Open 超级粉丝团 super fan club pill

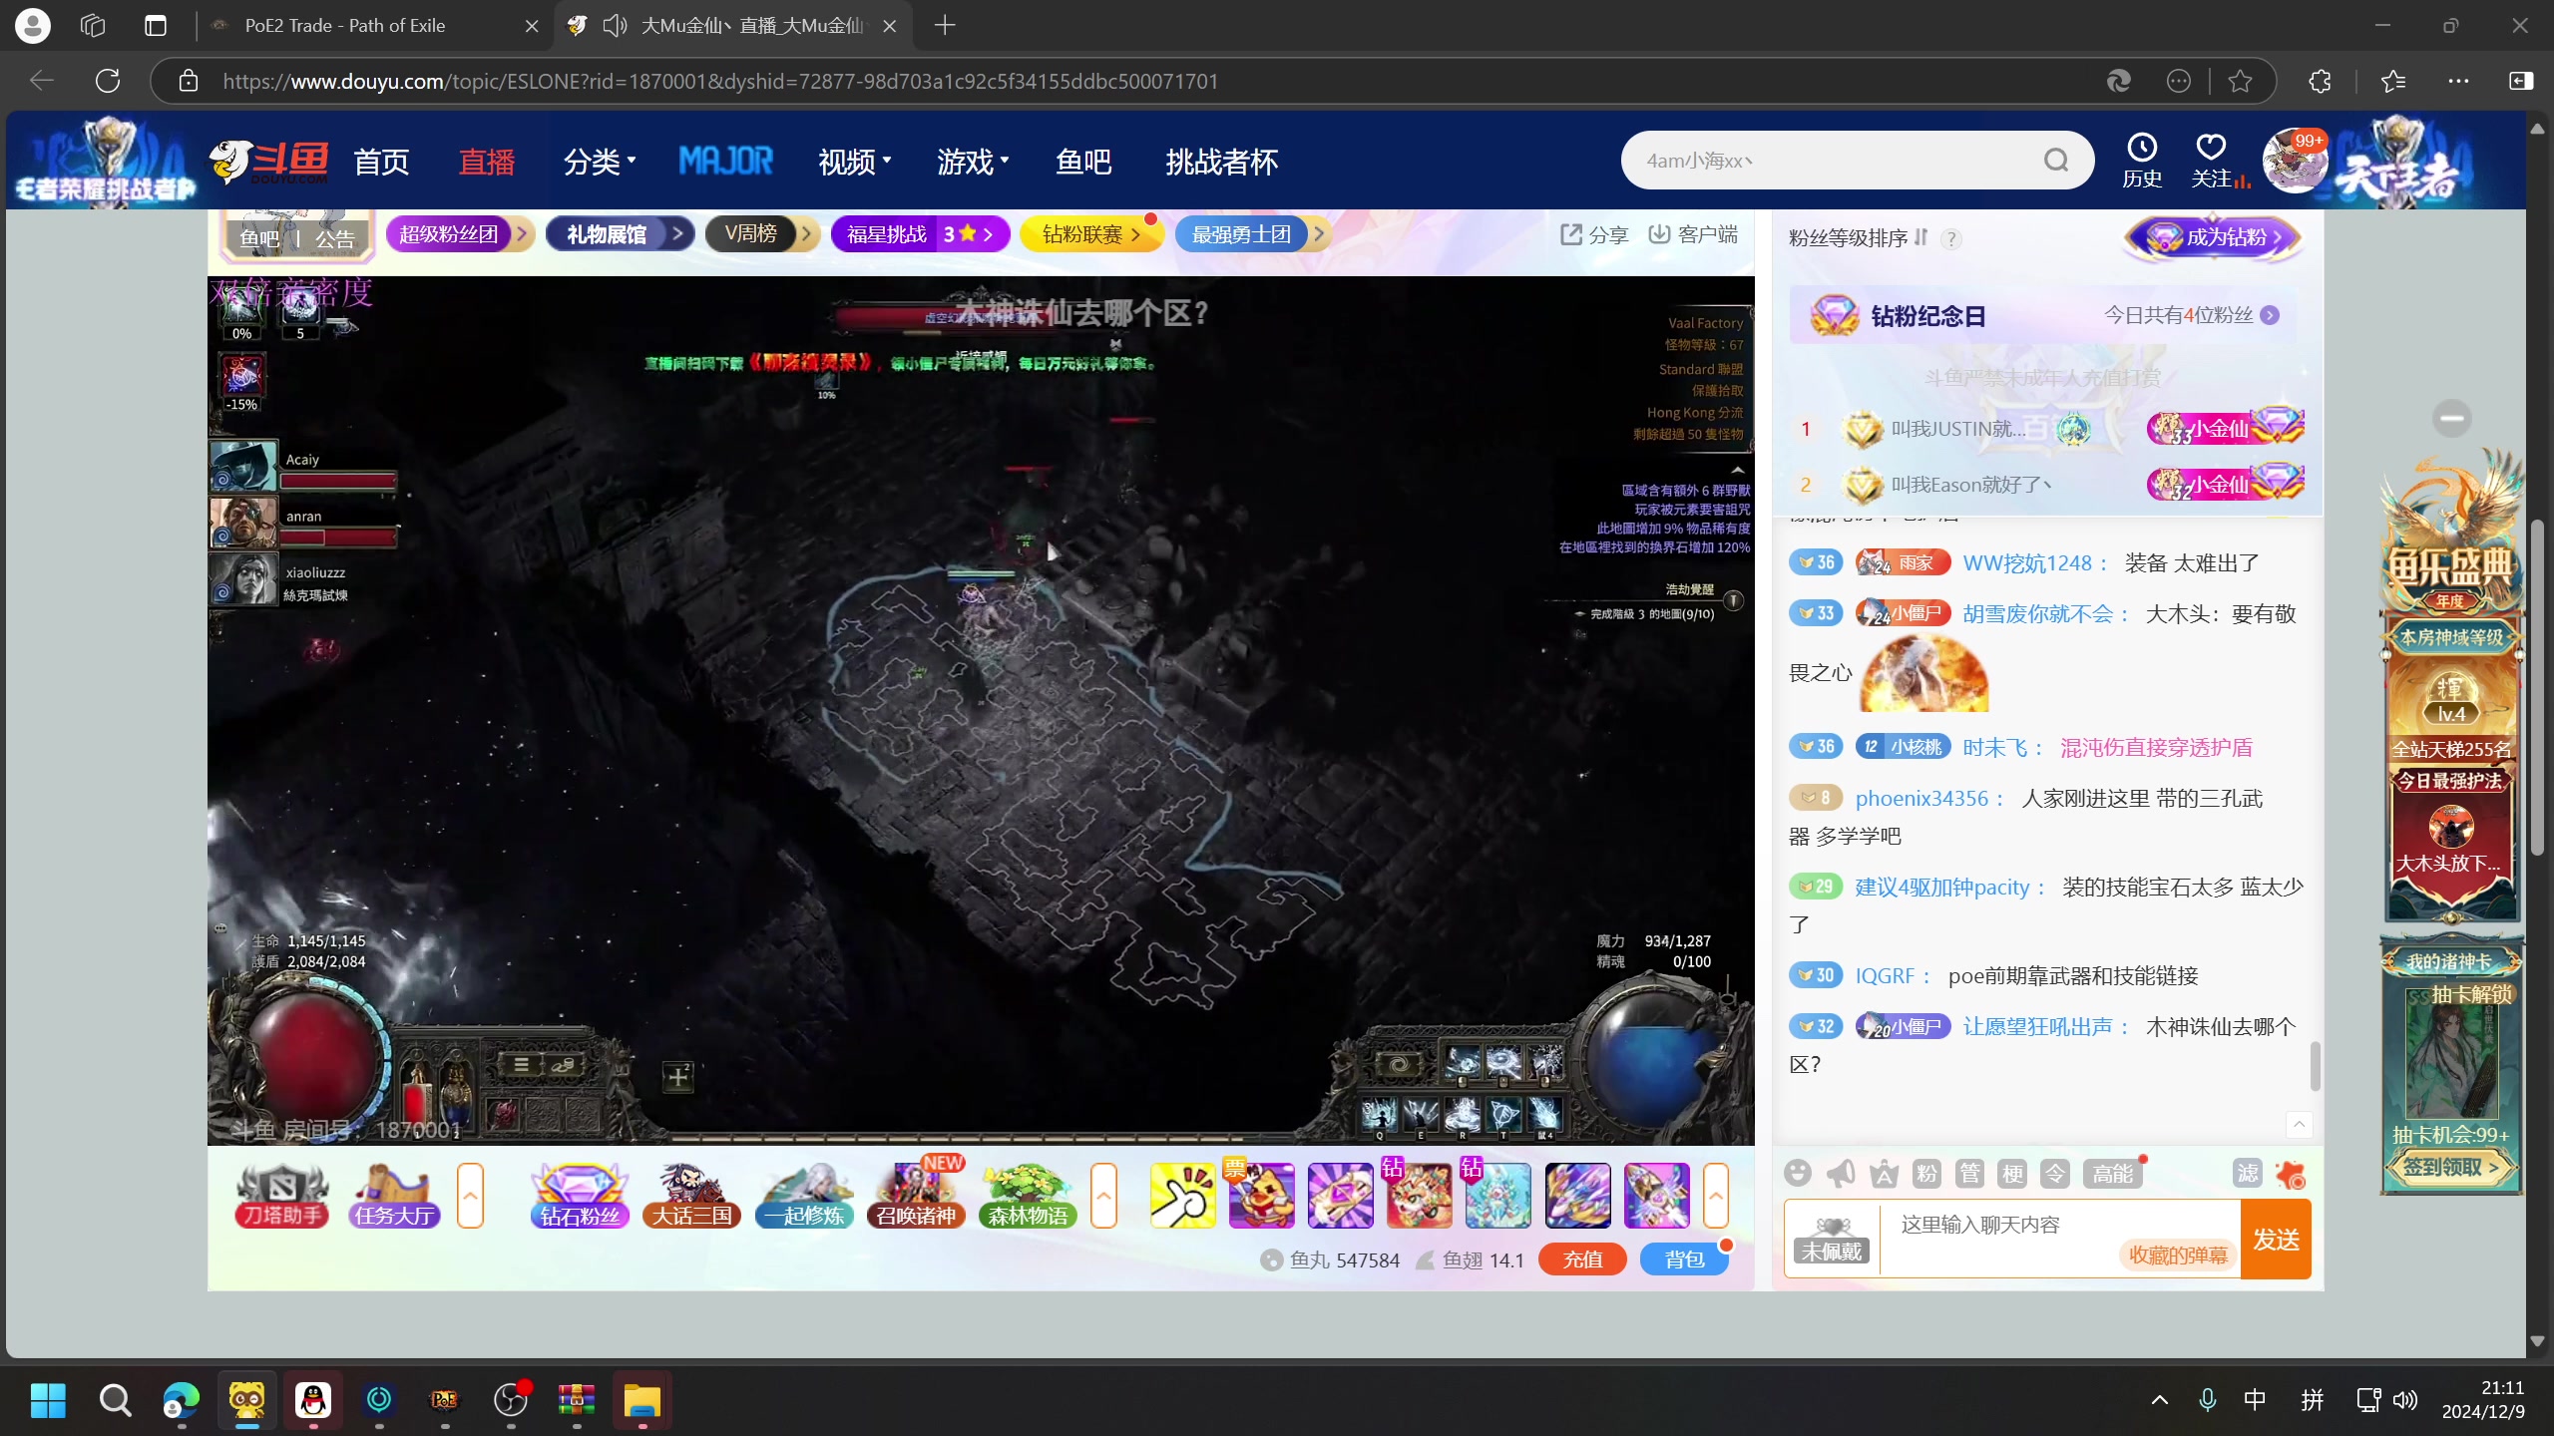coord(460,234)
